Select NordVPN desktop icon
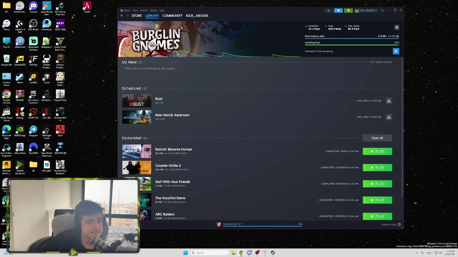The width and height of the screenshot is (458, 257). (33, 148)
